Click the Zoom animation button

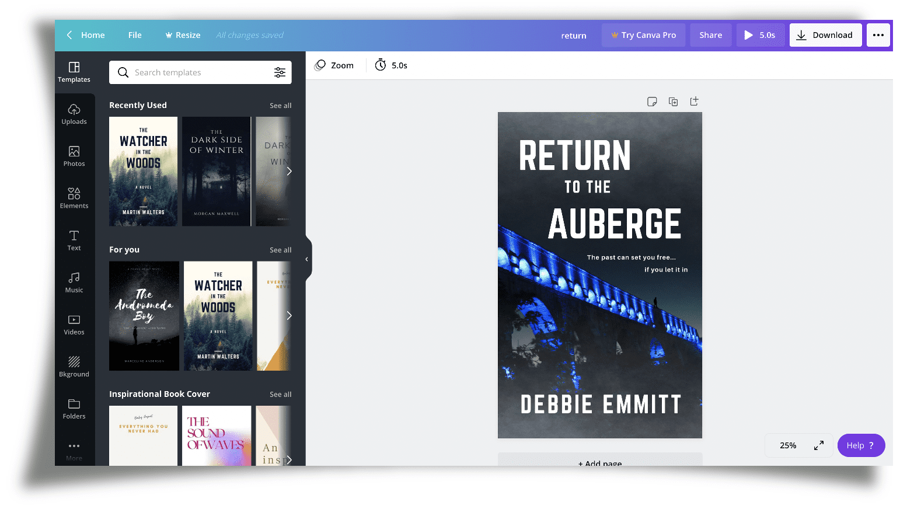334,65
